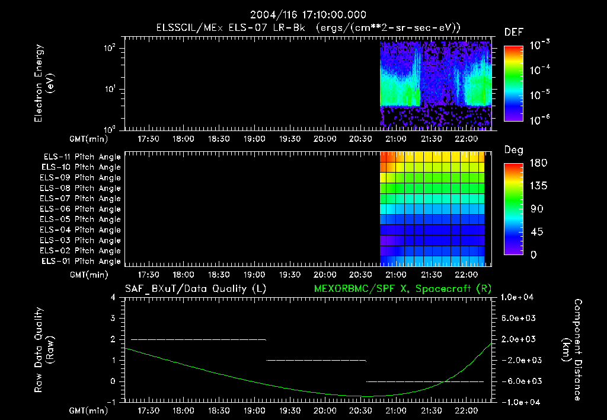Click the 22:00 tick label under pitch angle panel
Screen dimensions: 607x420
pos(467,275)
